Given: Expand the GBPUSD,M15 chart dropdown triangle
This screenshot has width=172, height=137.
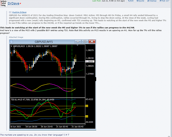Looking at the screenshot, I should [x=11, y=46].
